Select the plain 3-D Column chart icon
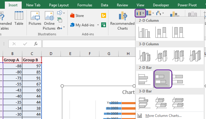This screenshot has width=206, height=119. (195, 56)
